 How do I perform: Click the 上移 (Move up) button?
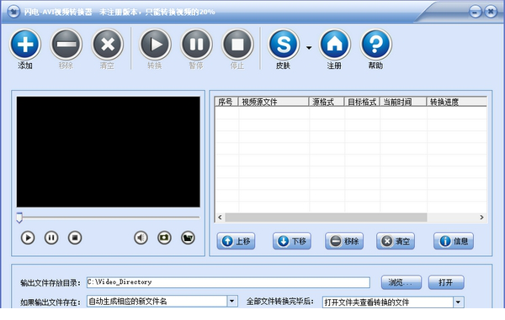pos(236,241)
